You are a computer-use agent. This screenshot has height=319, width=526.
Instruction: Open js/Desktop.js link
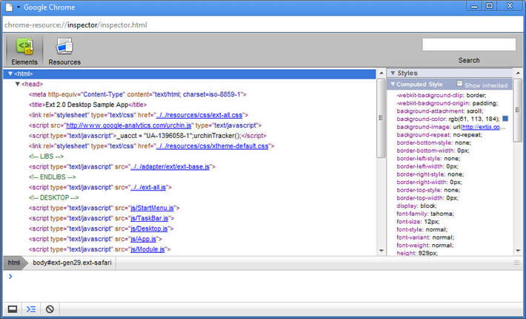(x=149, y=228)
